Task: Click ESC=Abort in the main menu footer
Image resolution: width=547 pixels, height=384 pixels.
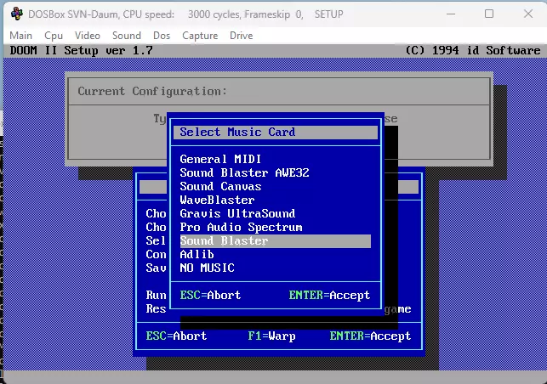Action: pyautogui.click(x=176, y=336)
